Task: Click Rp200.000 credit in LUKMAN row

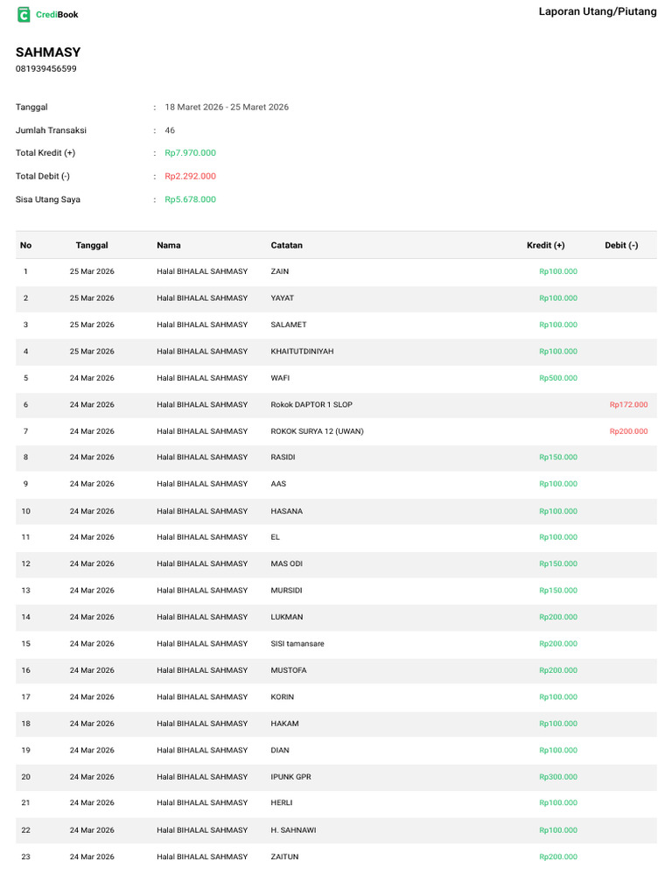Action: pos(558,617)
